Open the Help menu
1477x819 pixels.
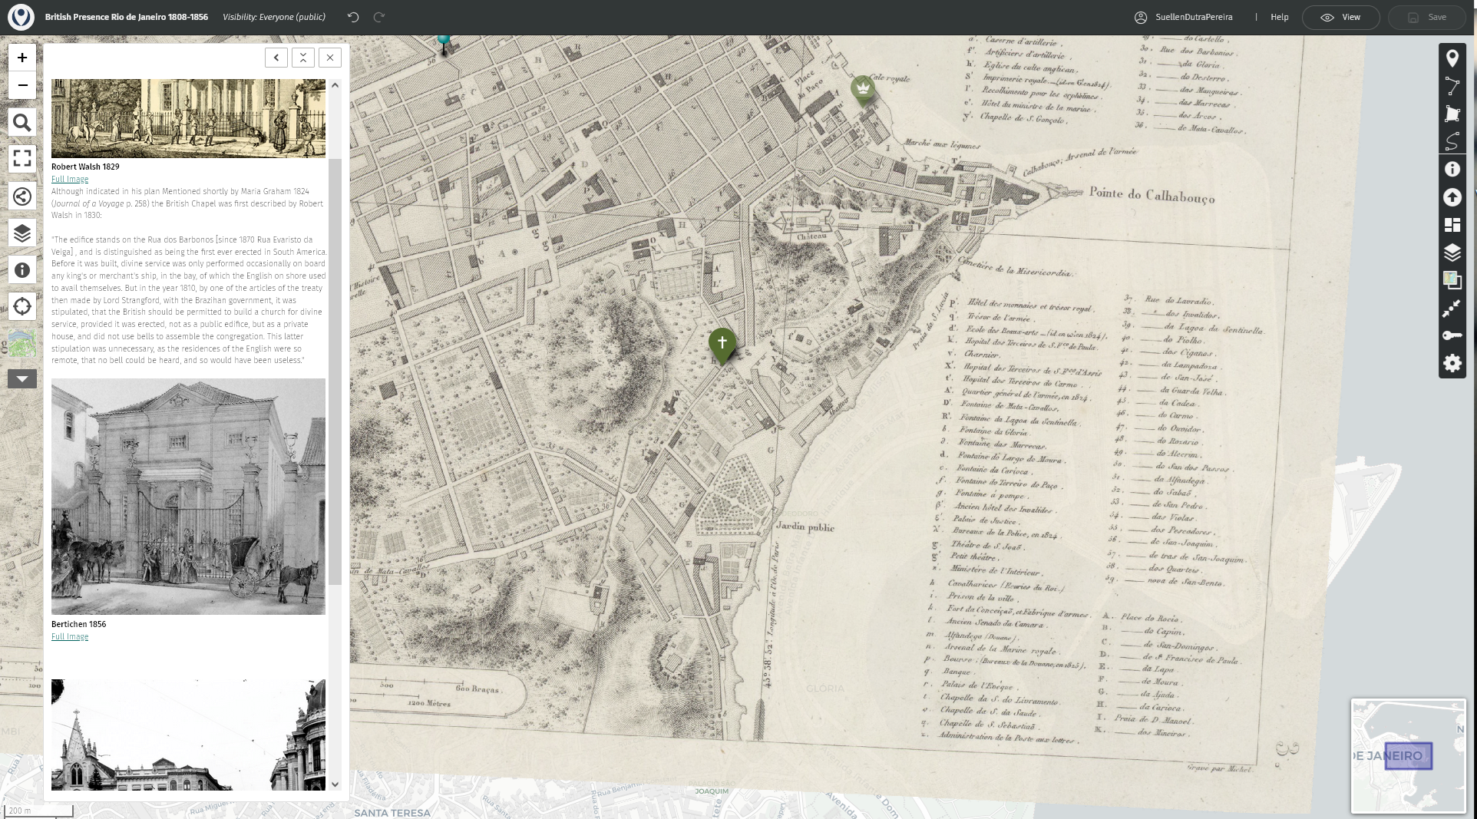pyautogui.click(x=1279, y=17)
